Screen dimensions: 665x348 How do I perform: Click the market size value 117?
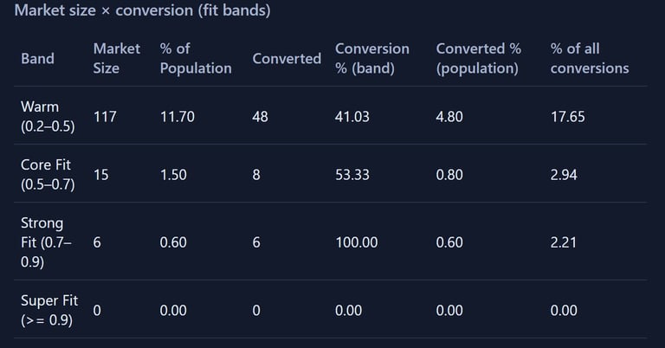[105, 116]
